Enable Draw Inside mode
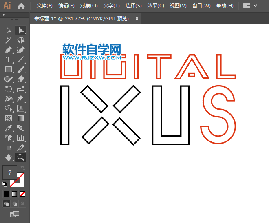Viewport: 269px width, 223px height. pyautogui.click(x=22, y=203)
